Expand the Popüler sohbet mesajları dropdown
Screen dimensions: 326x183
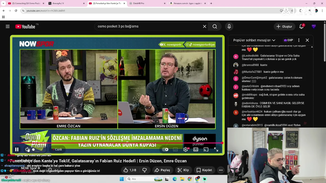coord(254,40)
